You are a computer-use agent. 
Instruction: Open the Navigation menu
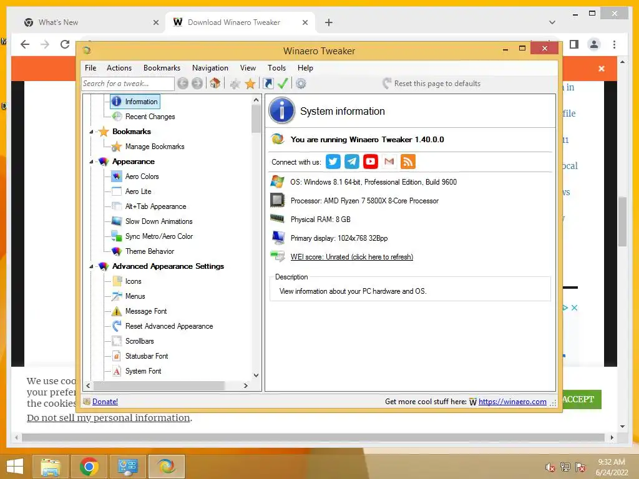[210, 68]
